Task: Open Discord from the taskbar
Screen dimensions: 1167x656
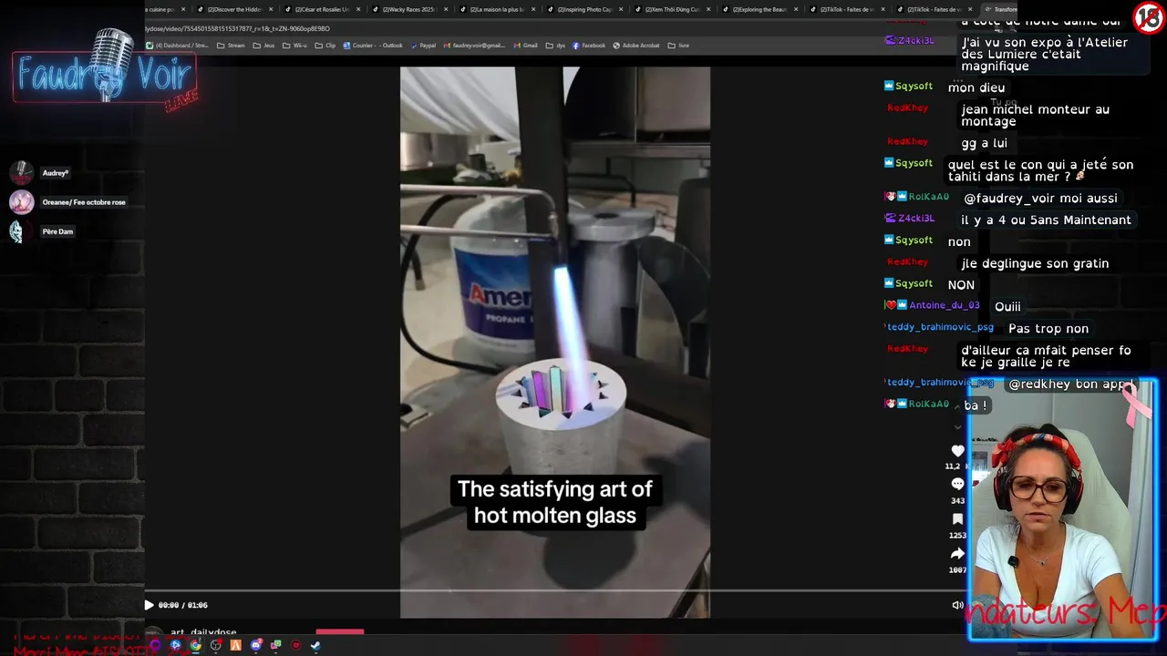Action: pos(256,645)
